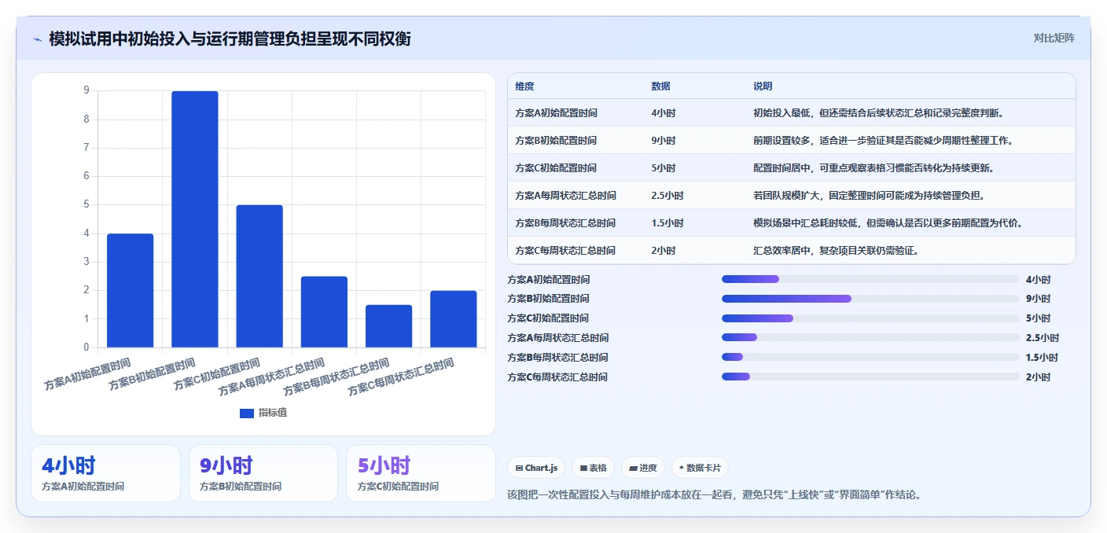Click the 2.5小时 value in the table
Screen dimensions: 1107x533
pyautogui.click(x=668, y=196)
